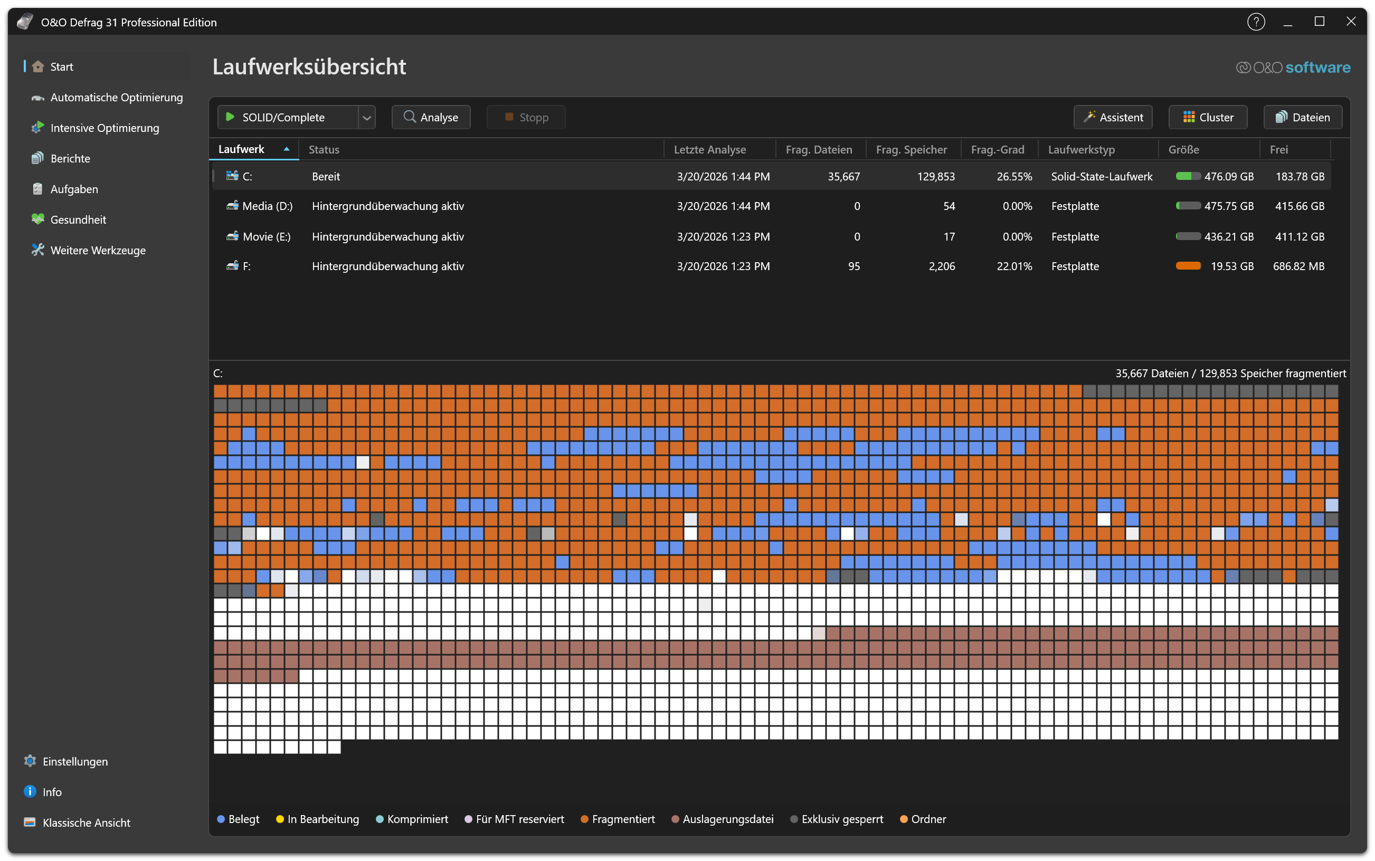The width and height of the screenshot is (1375, 861).
Task: Sort by the Laufwerk column header arrow
Action: 287,149
